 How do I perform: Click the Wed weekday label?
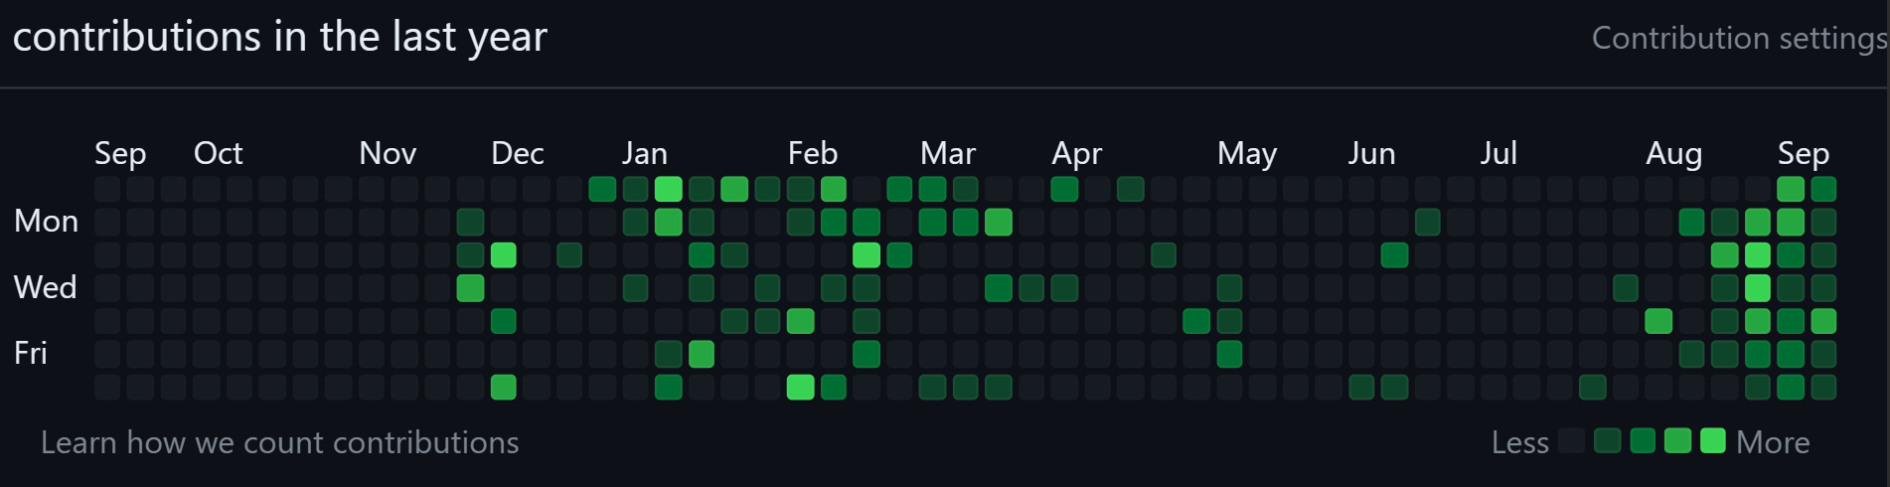(45, 287)
